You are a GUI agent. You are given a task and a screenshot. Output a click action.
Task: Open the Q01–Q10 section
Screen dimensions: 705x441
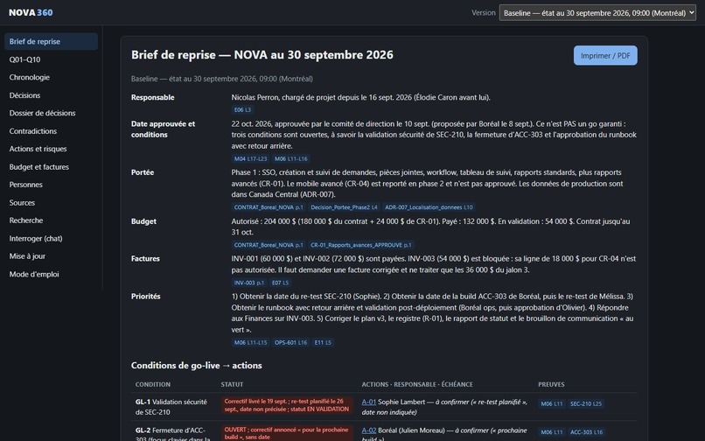[x=51, y=59]
